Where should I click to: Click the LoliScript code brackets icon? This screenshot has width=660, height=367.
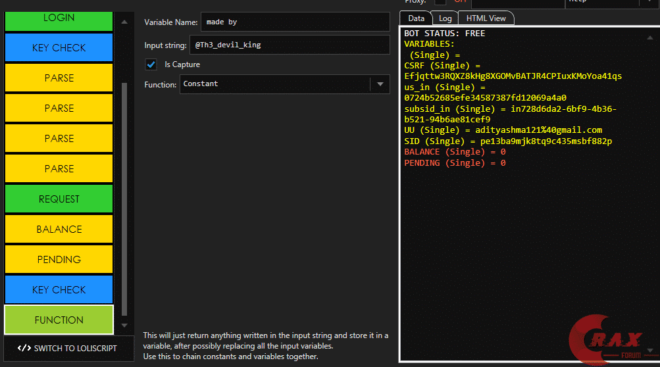pos(24,349)
